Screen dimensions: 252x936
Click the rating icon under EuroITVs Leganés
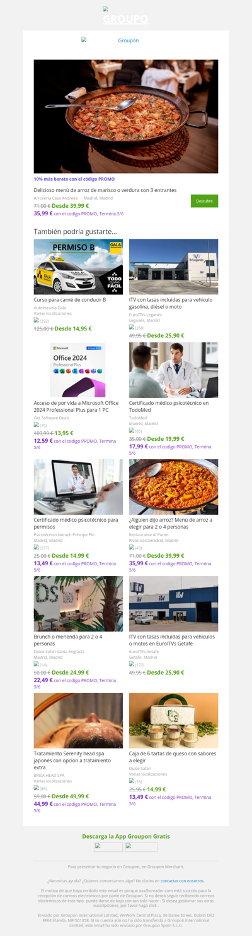pos(132,327)
